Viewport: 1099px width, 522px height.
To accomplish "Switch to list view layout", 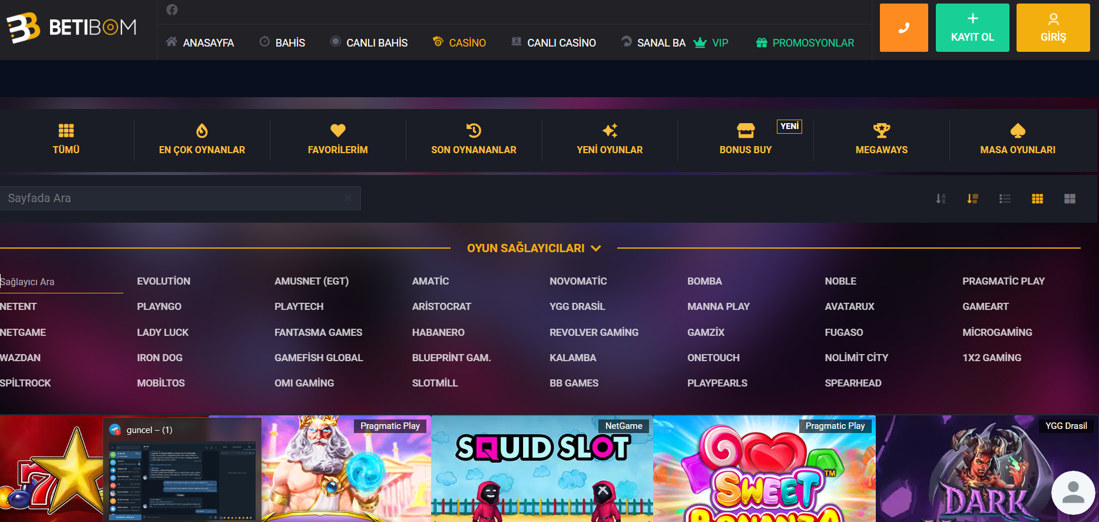I will coord(1005,199).
